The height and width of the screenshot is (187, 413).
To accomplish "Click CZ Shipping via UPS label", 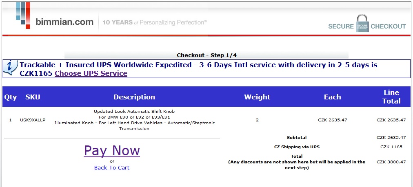I will [x=297, y=147].
